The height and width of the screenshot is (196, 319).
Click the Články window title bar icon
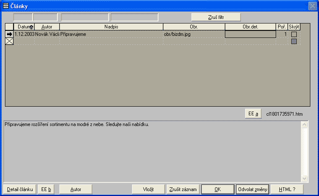tap(6, 5)
